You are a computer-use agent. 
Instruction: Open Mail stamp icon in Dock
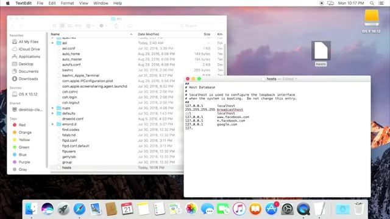96,209
